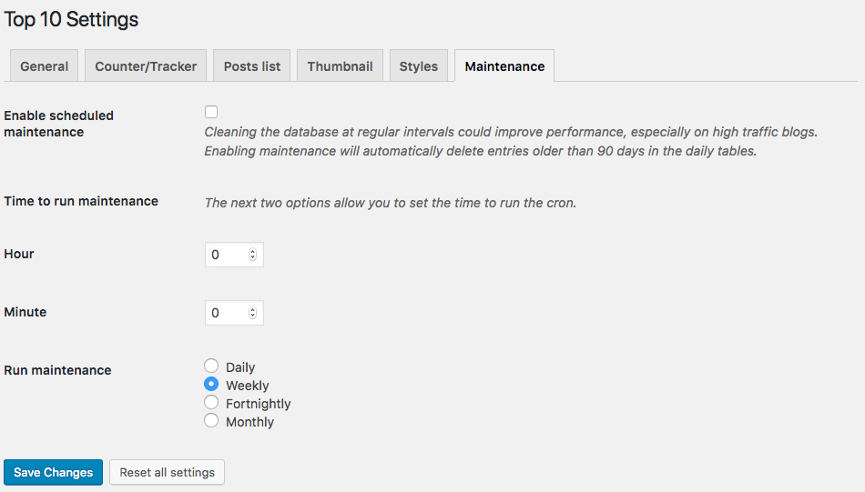Select the Styles tab

pyautogui.click(x=419, y=66)
